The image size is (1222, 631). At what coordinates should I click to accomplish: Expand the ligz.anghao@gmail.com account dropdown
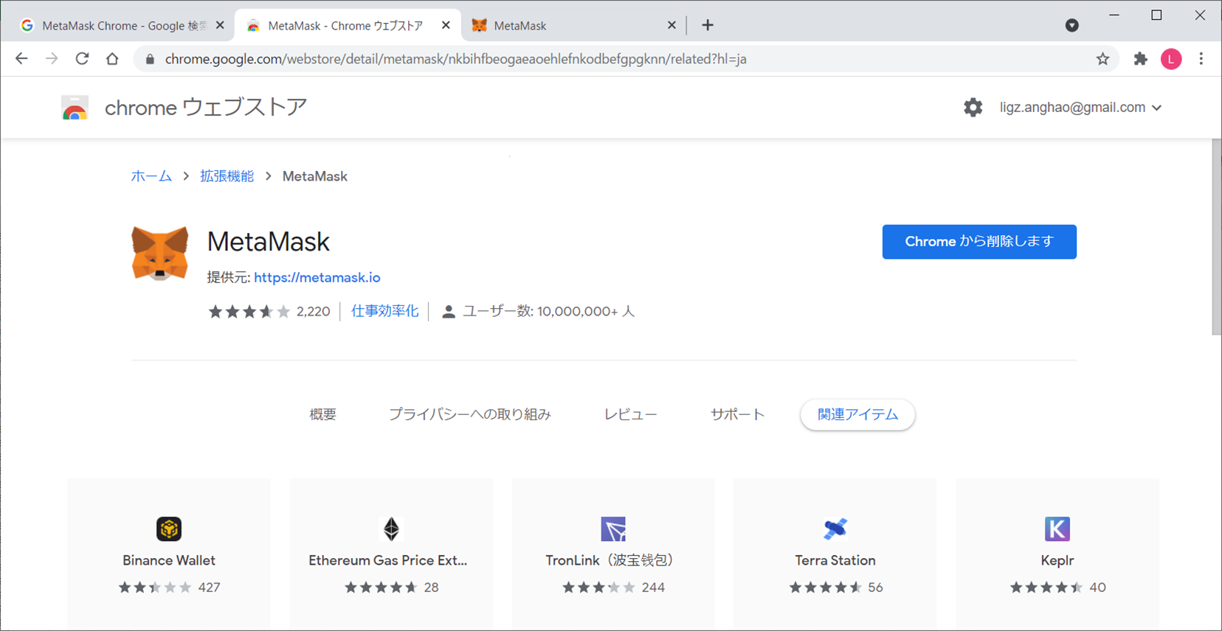click(x=1156, y=108)
